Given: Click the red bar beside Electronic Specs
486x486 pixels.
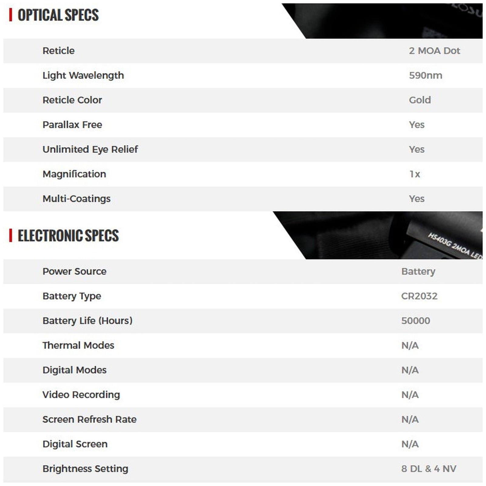Looking at the screenshot, I should tap(11, 236).
